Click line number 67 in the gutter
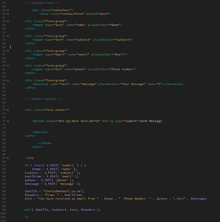 point(4,92)
